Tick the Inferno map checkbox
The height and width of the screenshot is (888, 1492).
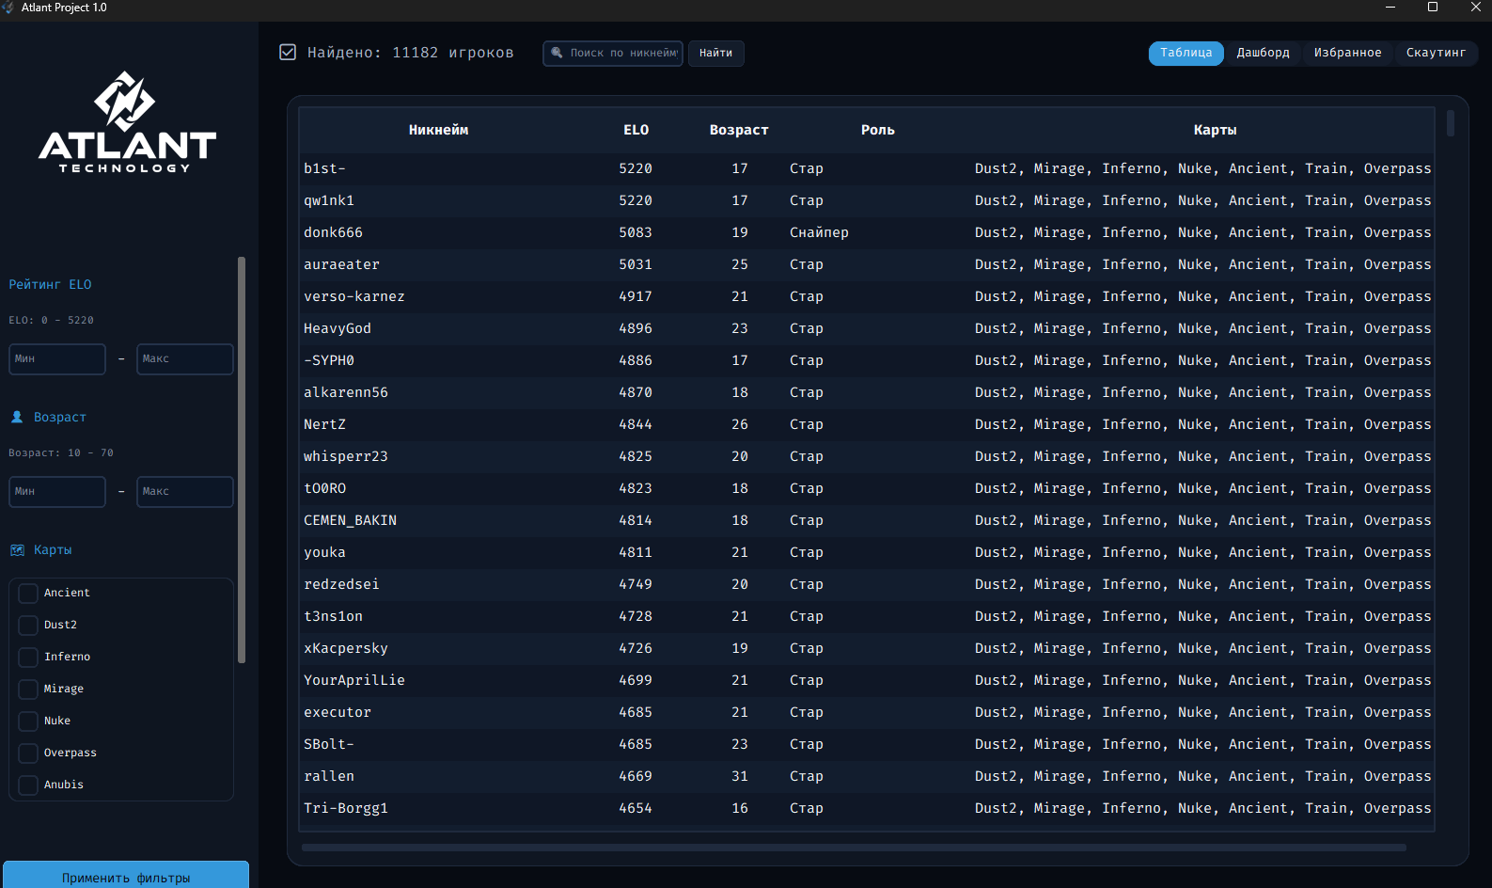click(29, 658)
